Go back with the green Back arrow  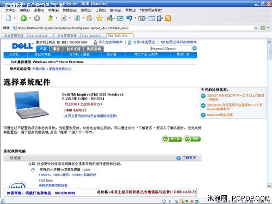(23, 18)
